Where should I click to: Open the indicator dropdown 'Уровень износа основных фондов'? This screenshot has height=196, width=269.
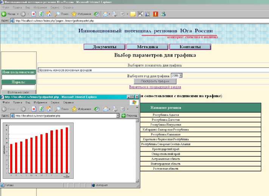[x=151, y=70]
